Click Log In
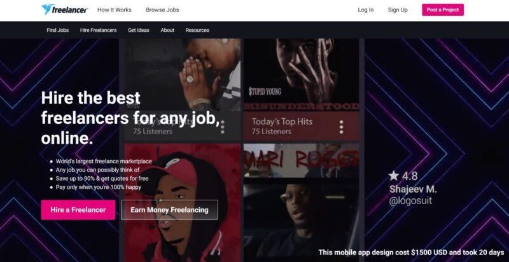Screen dimensions: 509x262 click(x=365, y=10)
